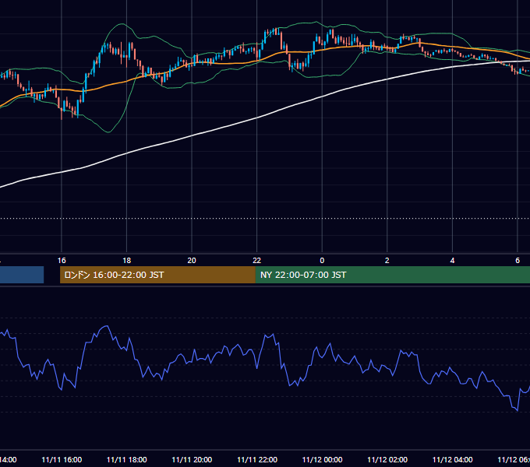Click the London 16:00-22:00 JST session bar
This screenshot has width=530, height=467.
157,275
